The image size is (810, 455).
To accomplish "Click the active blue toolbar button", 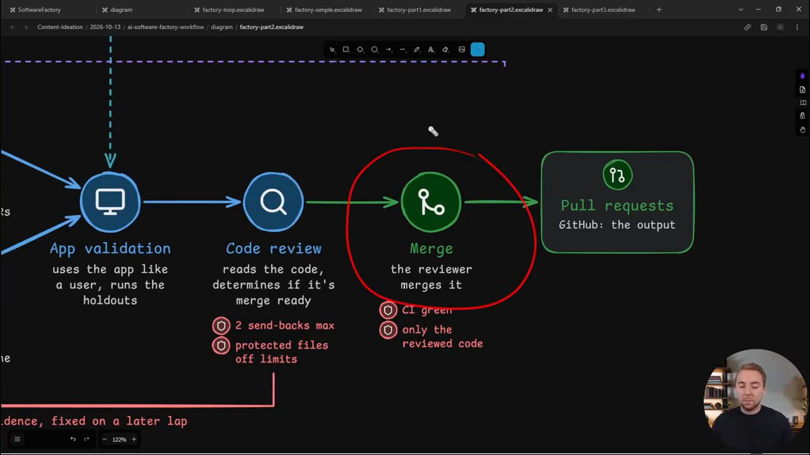I will 478,49.
